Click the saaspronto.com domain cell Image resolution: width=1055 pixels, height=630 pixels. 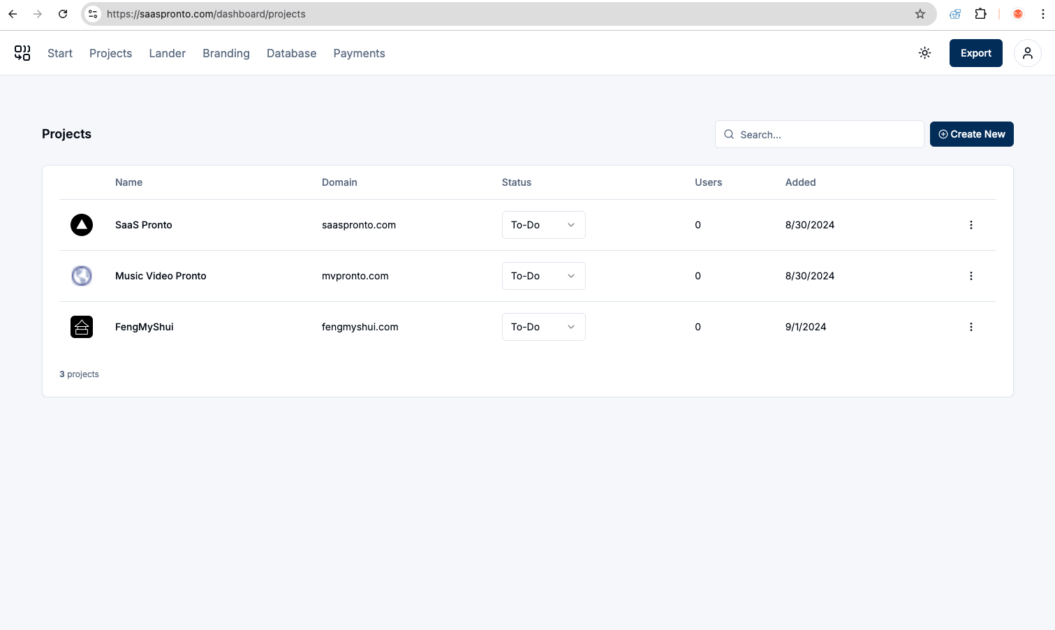click(x=359, y=225)
